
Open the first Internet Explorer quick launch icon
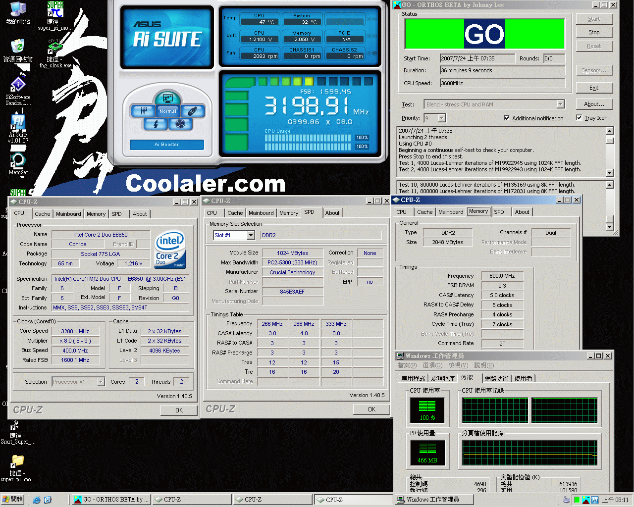[37, 500]
